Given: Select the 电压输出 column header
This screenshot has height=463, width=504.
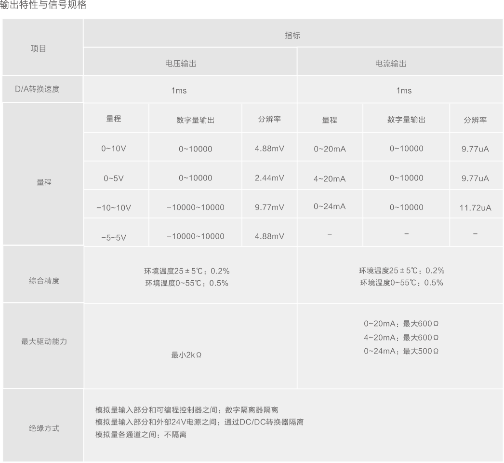Looking at the screenshot, I should tap(181, 64).
